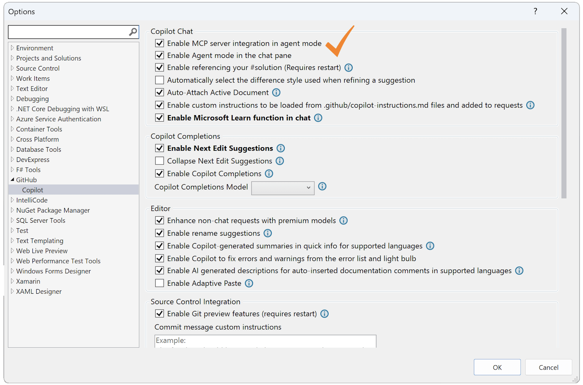Screen dimensions: 583x385
Task: Click info icon for Enable Adaptive Paste
Action: (249, 283)
